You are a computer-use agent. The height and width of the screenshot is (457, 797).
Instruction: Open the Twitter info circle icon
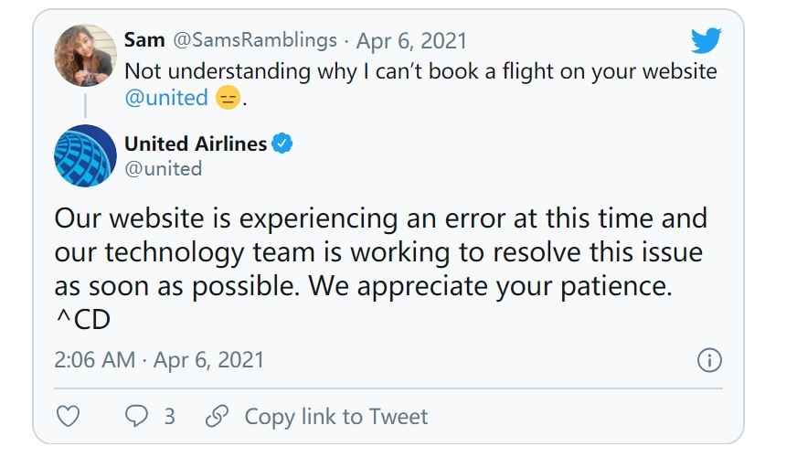[x=709, y=360]
